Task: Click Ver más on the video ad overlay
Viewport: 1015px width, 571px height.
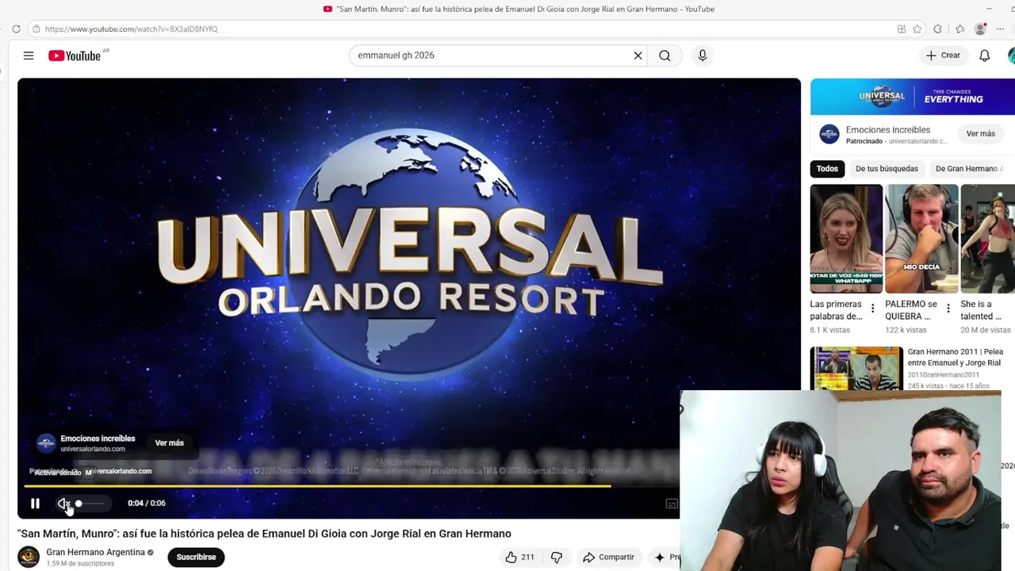Action: pyautogui.click(x=169, y=443)
